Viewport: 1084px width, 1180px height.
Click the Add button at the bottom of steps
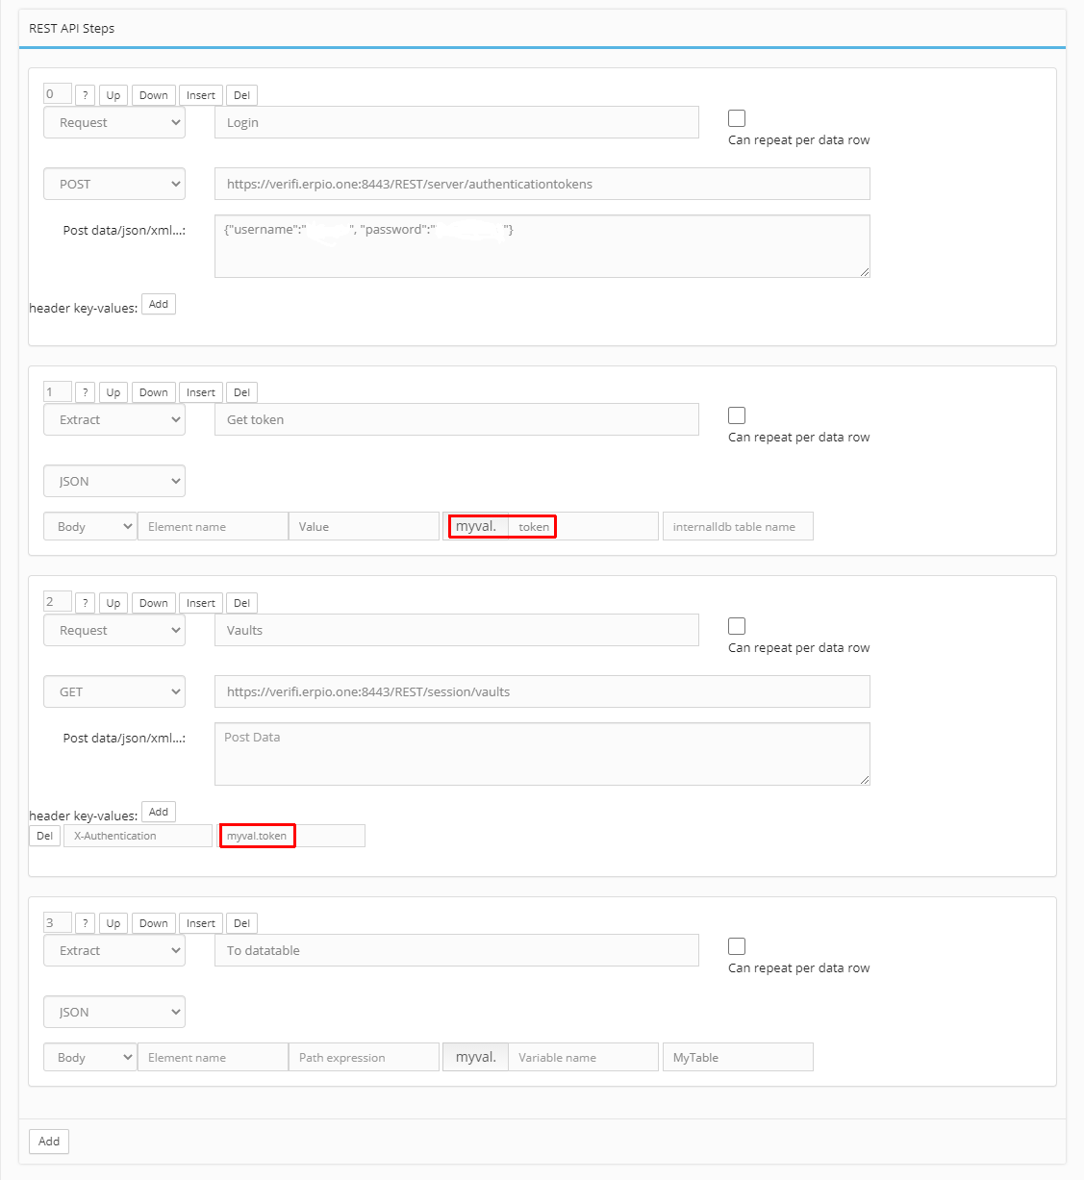click(x=49, y=1142)
